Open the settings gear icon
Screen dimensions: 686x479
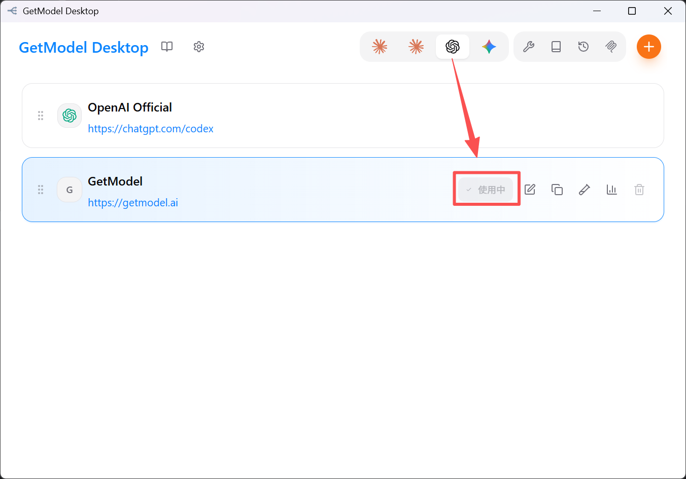click(x=199, y=47)
